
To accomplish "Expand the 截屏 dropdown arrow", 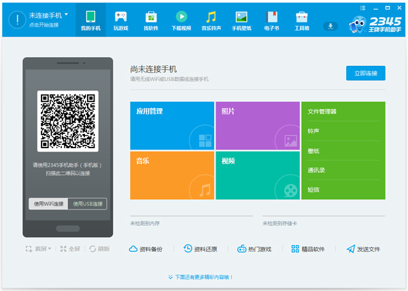I will [x=50, y=249].
